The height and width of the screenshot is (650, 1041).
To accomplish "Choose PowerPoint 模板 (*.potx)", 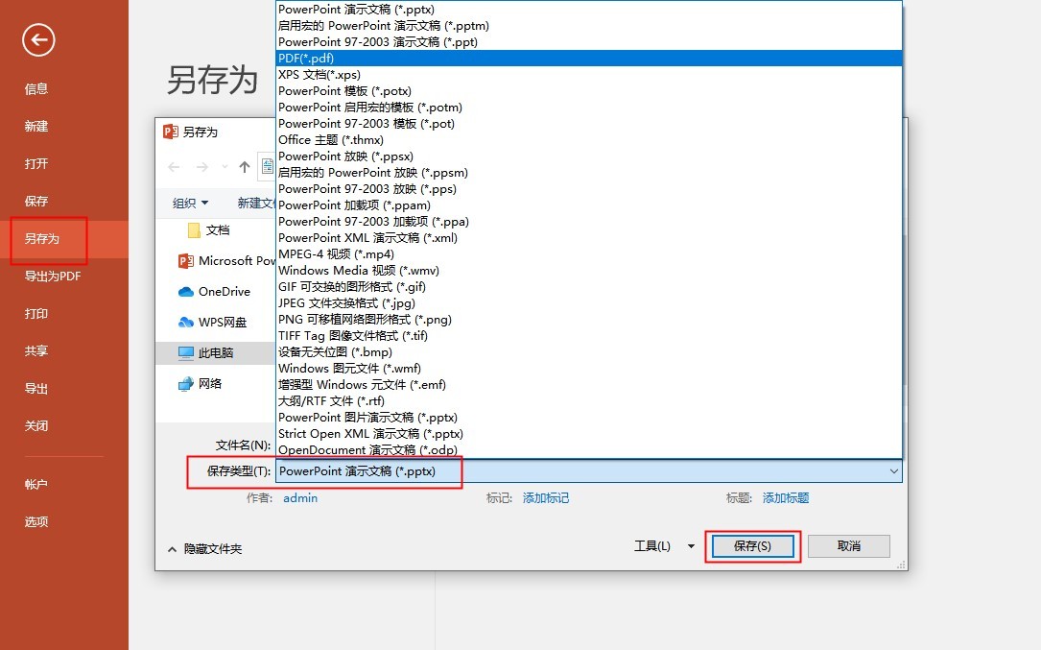I will [x=589, y=91].
